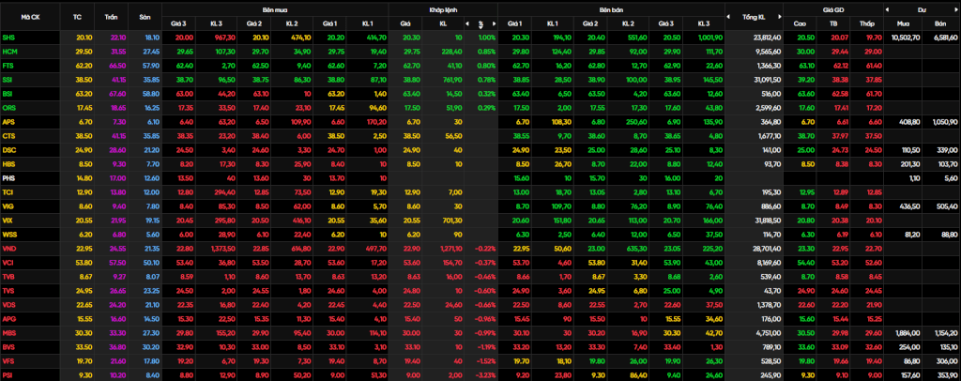Select the APS ticker row
This screenshot has width=961, height=381.
480,122
